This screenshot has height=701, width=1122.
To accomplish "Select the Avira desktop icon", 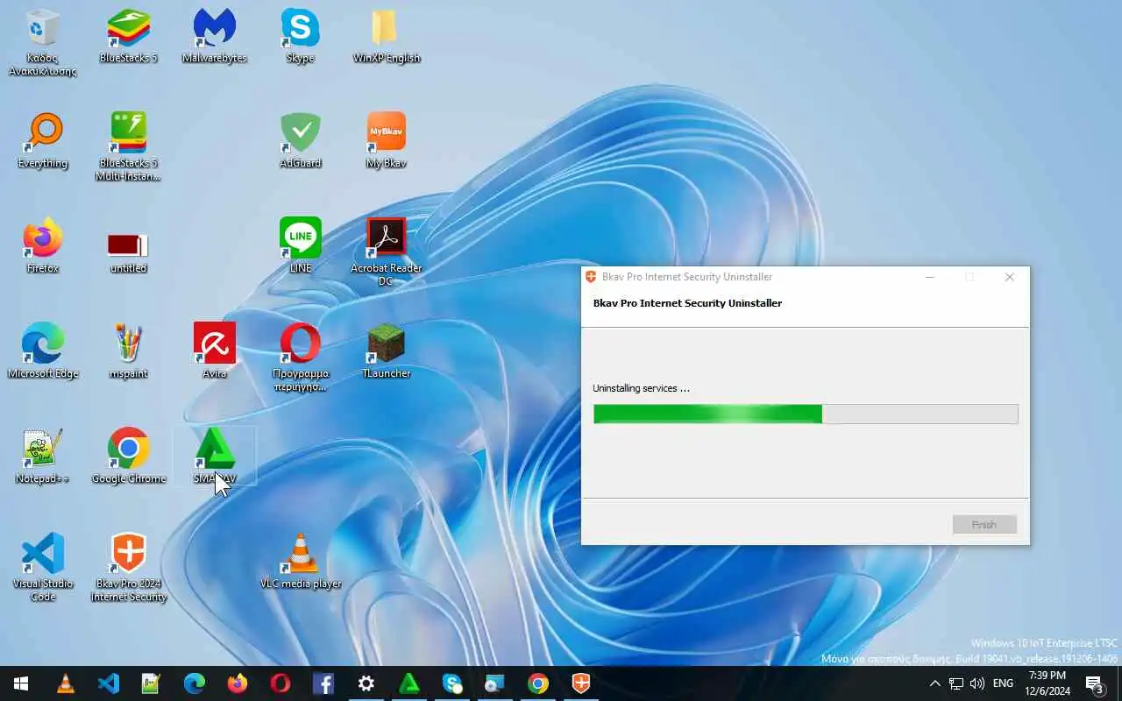I will (x=215, y=350).
